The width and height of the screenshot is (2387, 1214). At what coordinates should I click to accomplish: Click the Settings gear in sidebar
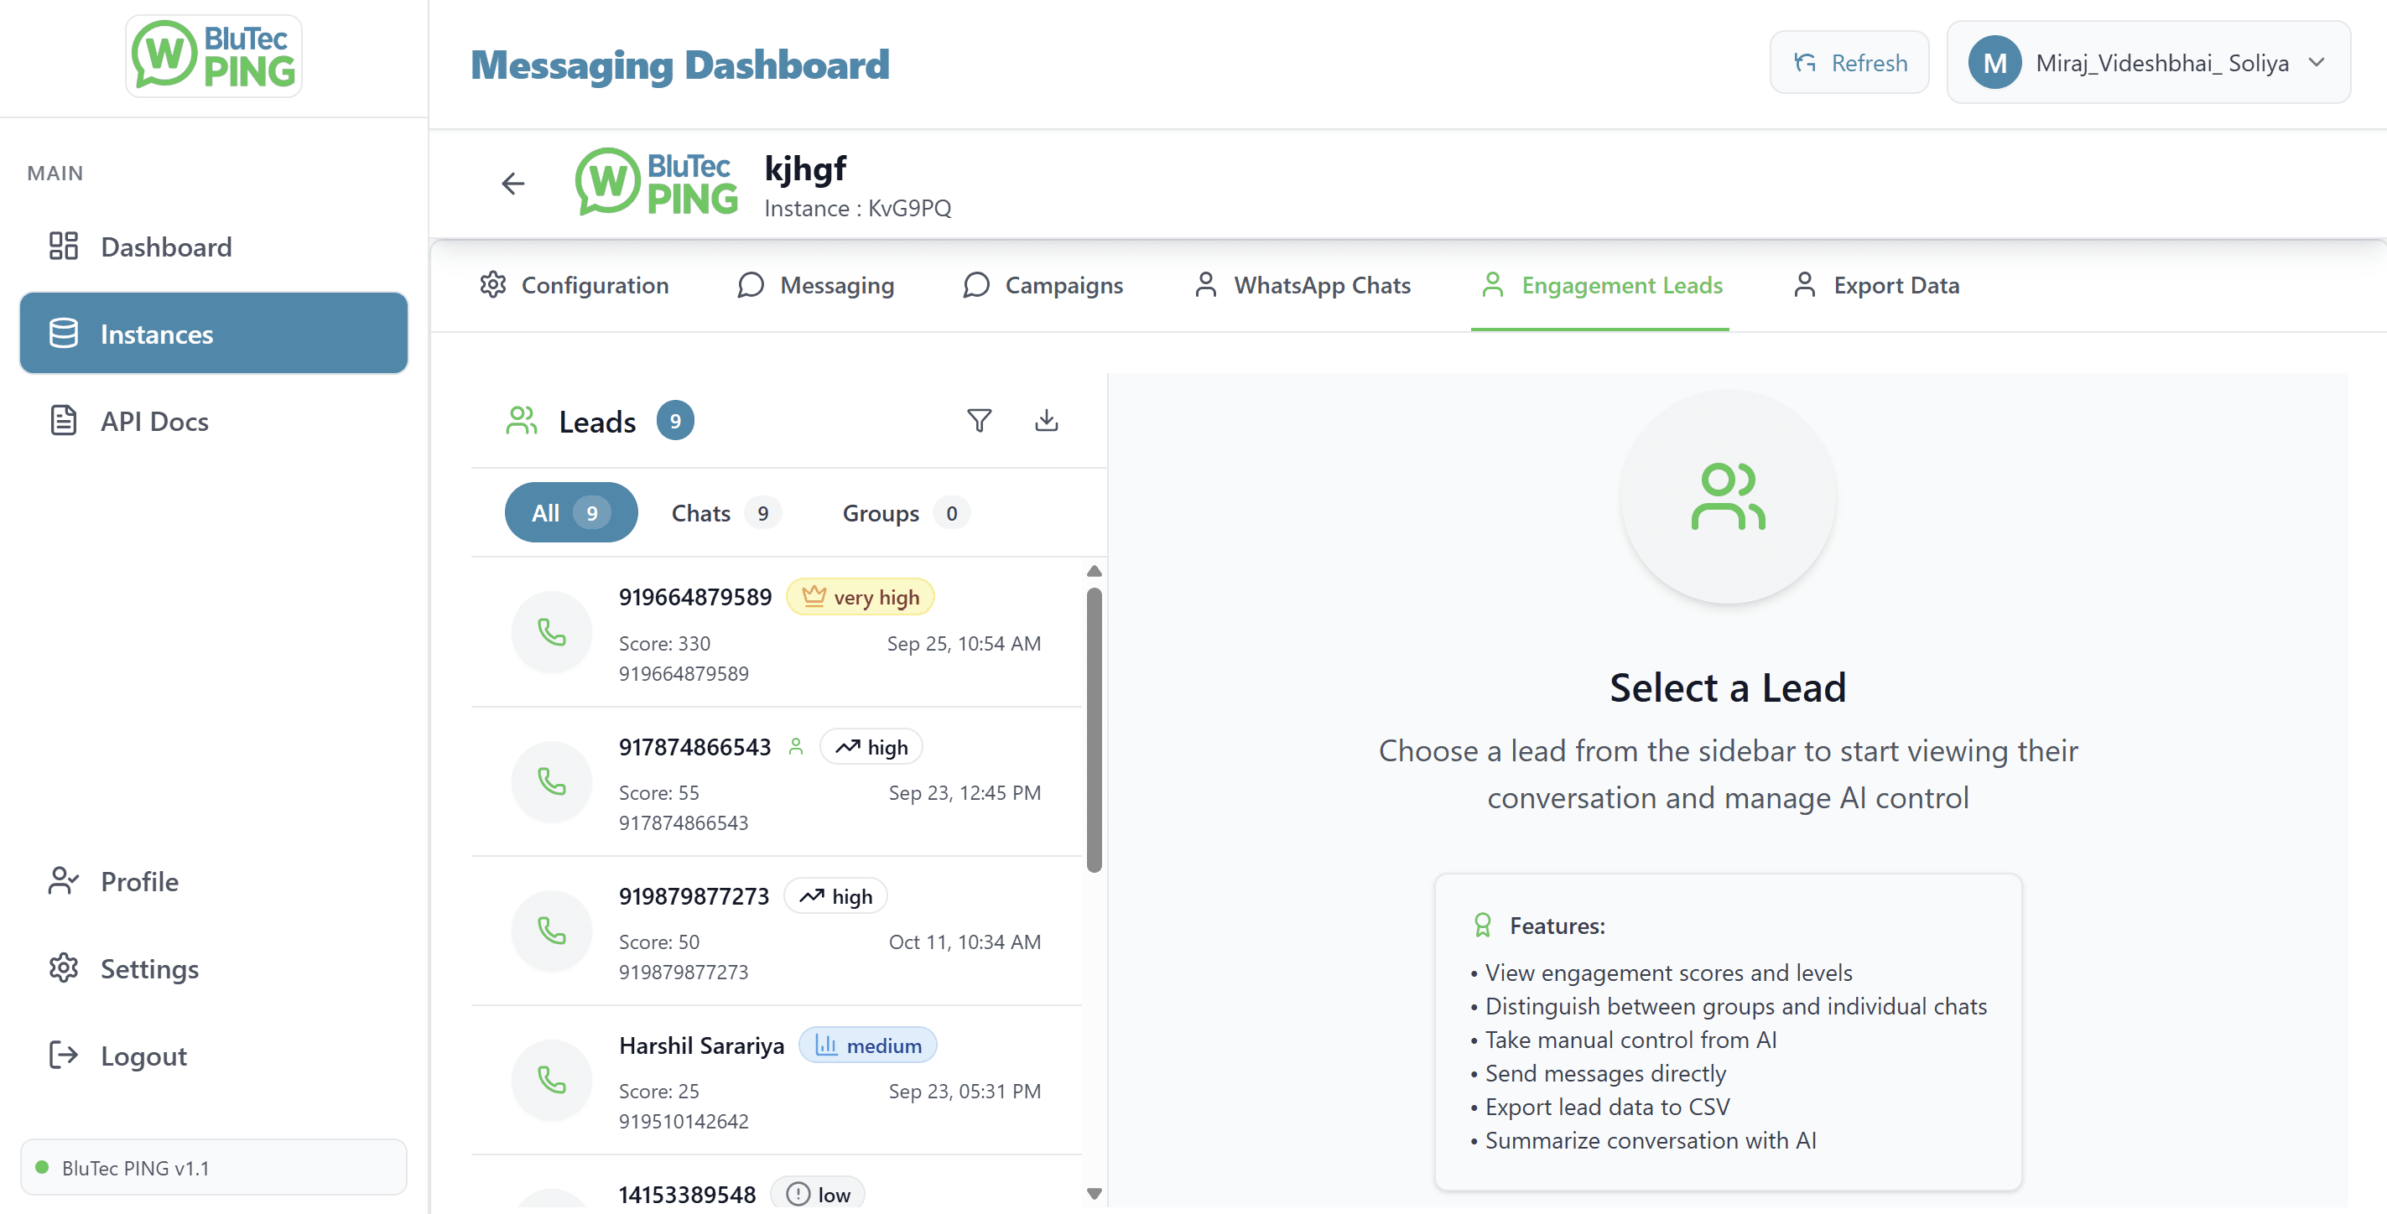[63, 968]
